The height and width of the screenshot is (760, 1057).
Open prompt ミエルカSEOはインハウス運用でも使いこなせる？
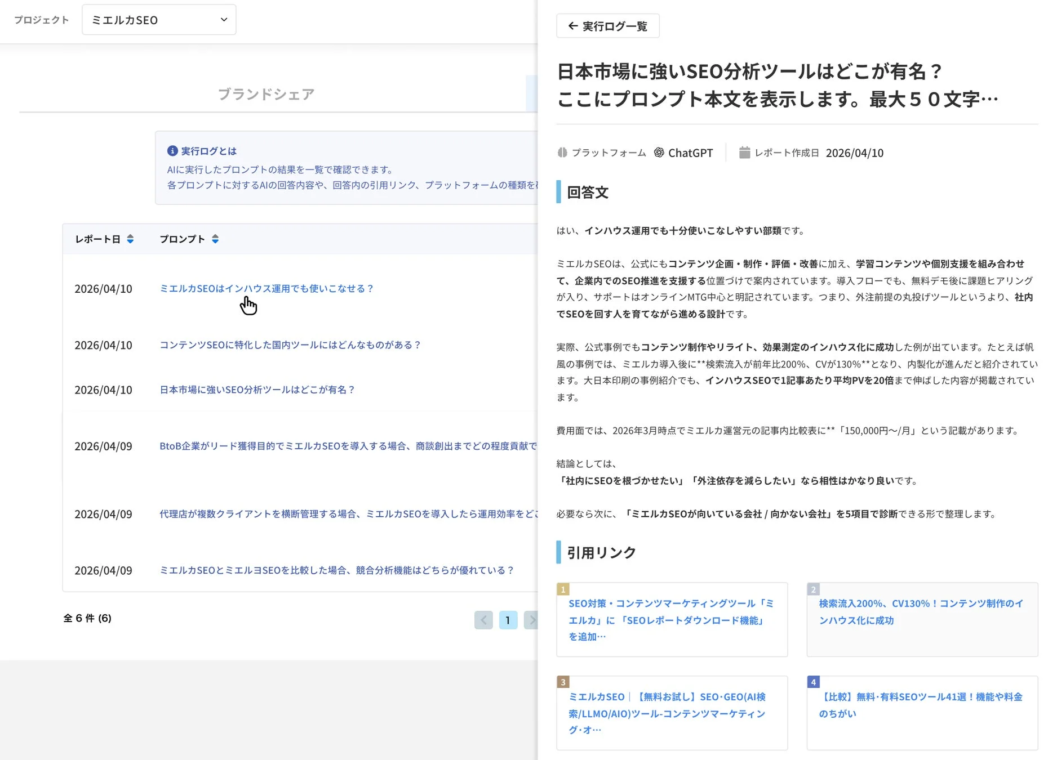[265, 288]
